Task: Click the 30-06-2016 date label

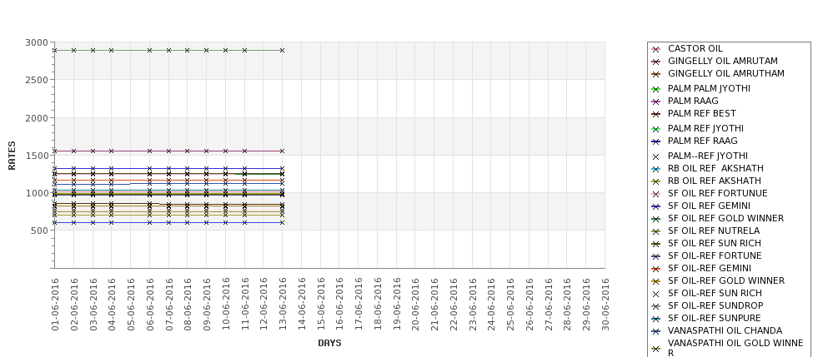Action: click(605, 305)
